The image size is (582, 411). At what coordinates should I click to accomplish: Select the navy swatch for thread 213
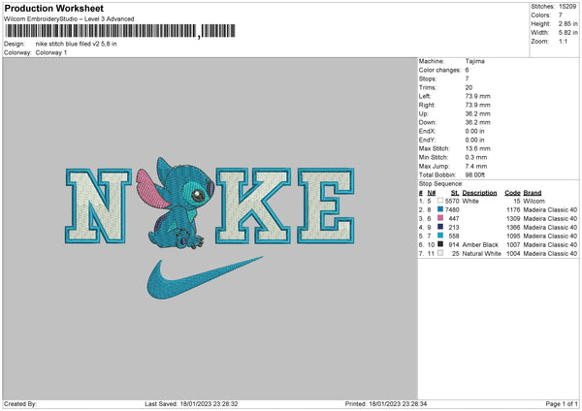point(439,227)
